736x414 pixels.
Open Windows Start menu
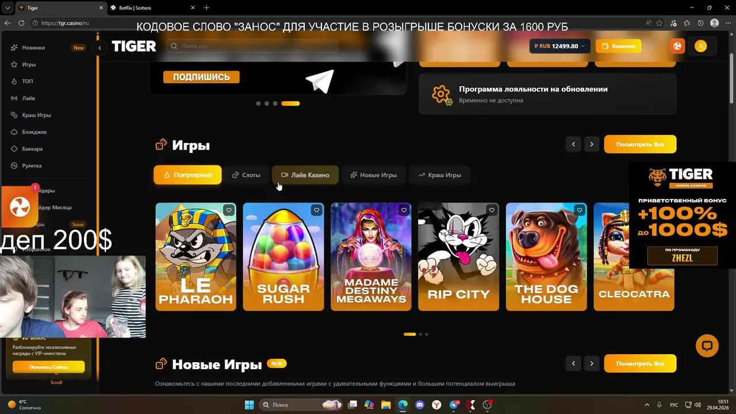[249, 405]
